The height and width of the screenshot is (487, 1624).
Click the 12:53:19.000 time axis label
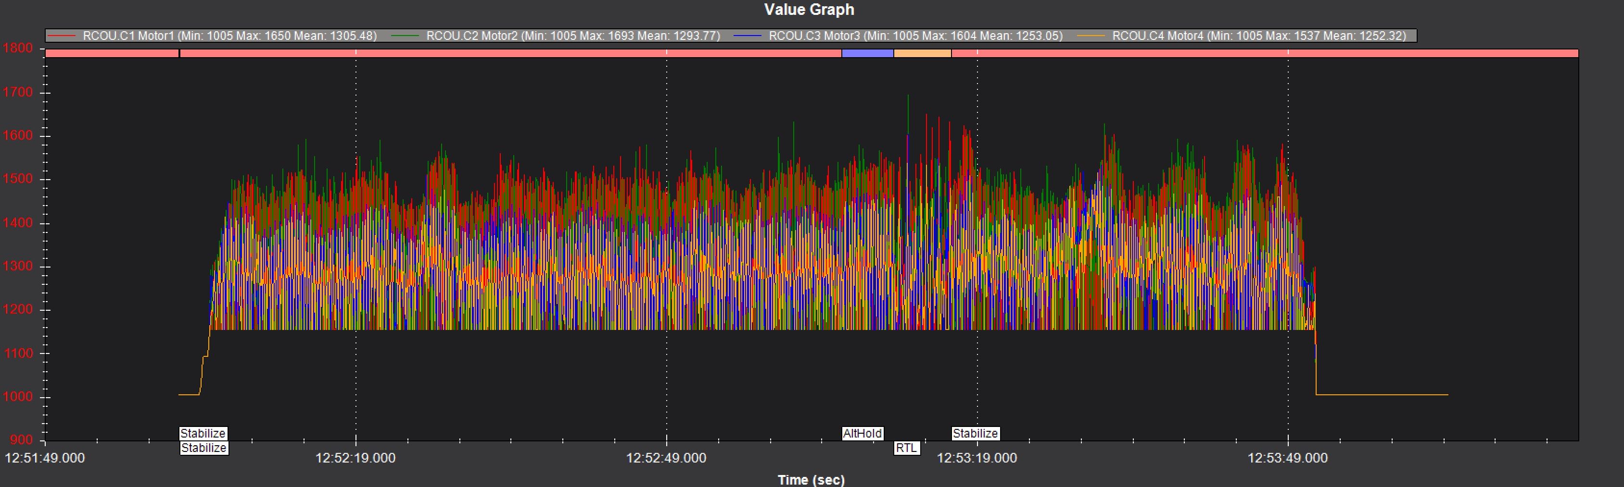977,458
